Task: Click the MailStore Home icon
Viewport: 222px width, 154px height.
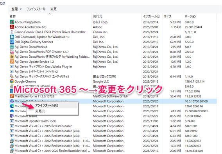Action: point(12,96)
